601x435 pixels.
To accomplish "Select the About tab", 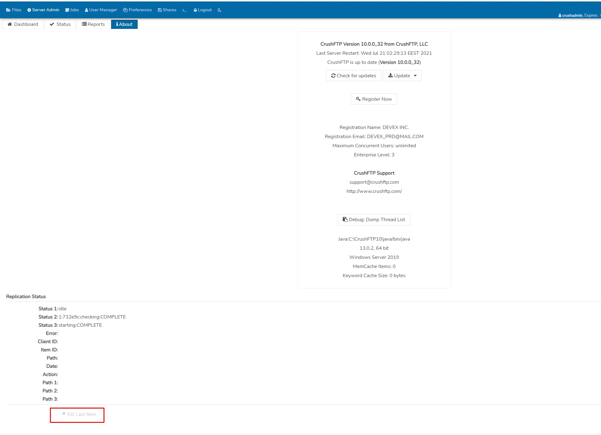I will [124, 24].
